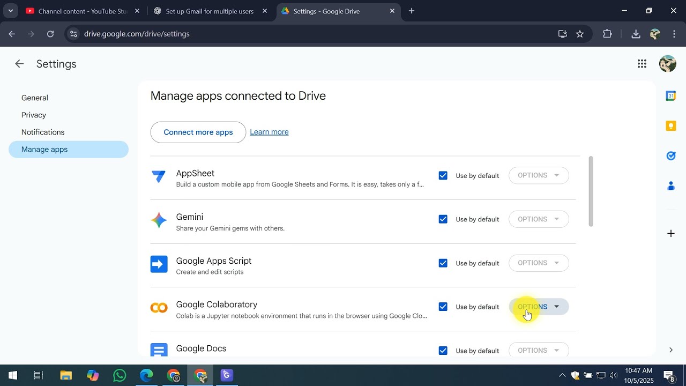Click the Settings back arrow
Viewport: 686px width, 386px height.
pyautogui.click(x=19, y=64)
